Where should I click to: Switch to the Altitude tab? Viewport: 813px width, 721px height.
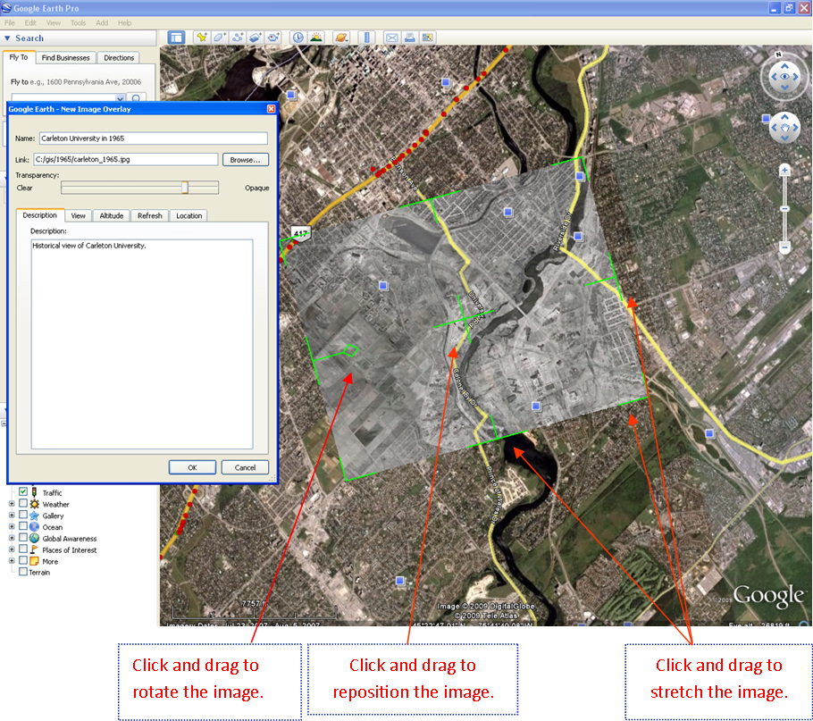point(111,215)
